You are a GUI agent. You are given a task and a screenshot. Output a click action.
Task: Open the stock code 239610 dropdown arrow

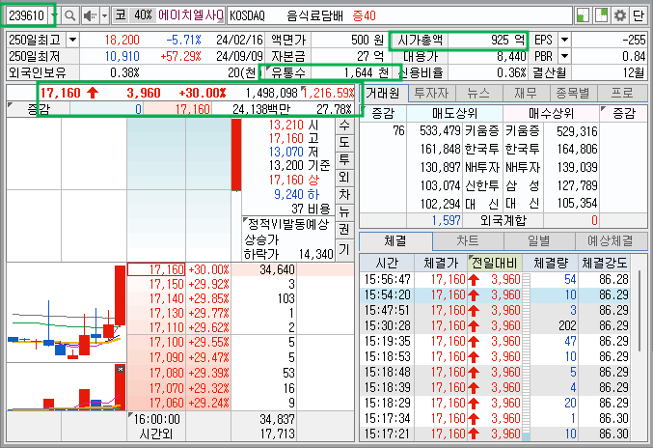click(x=54, y=15)
